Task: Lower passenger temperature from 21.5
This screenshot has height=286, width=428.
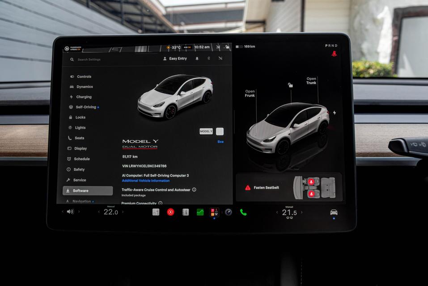Action: click(277, 212)
